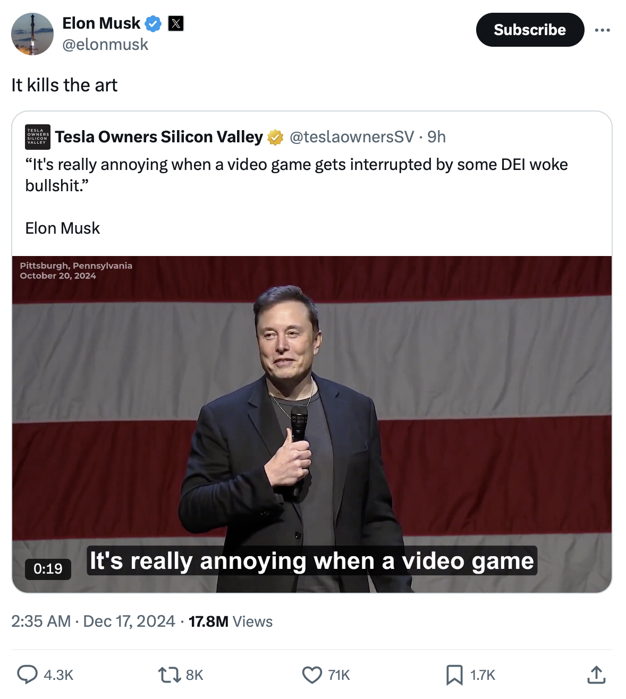Click the X affiliation badge icon

click(176, 23)
